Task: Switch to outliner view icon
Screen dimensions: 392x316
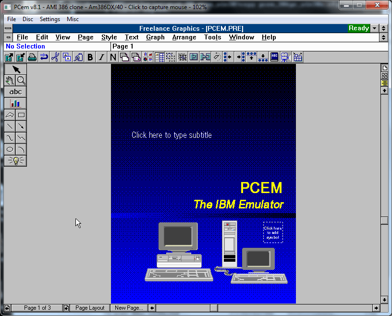Action: coord(384,83)
